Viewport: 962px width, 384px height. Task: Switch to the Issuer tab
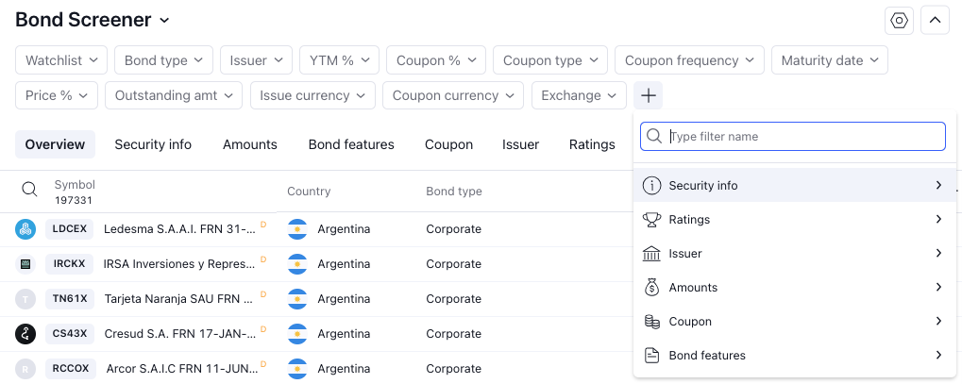[x=520, y=144]
